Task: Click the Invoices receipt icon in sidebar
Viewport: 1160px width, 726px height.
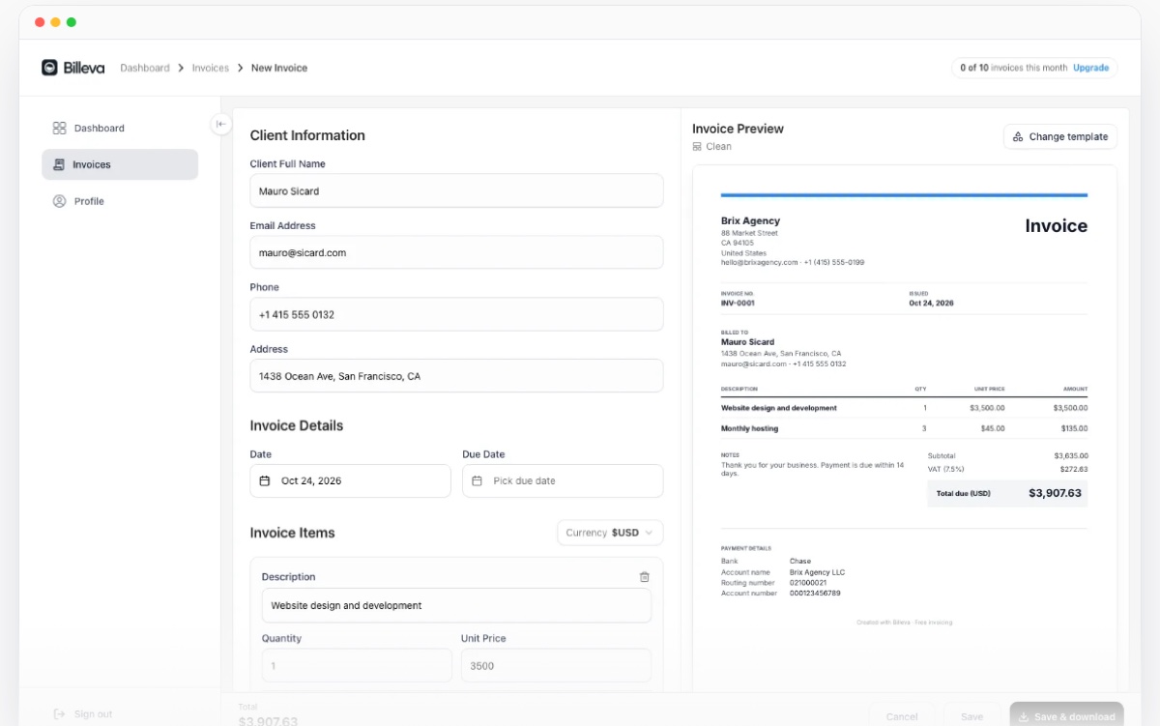Action: coord(59,164)
